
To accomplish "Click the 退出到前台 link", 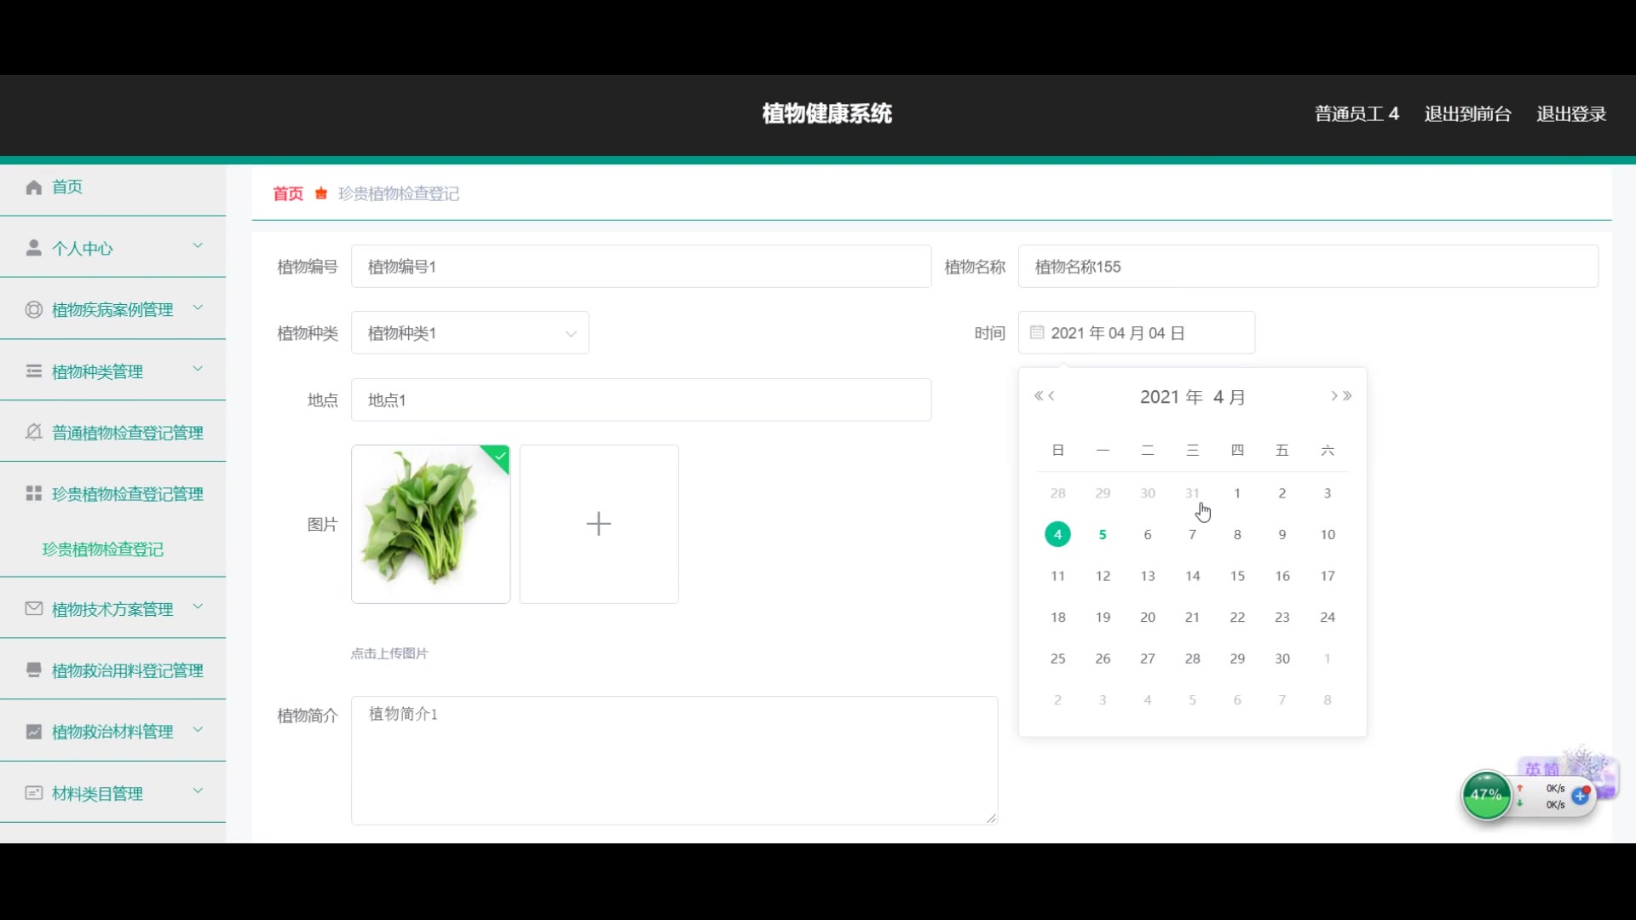I will (1467, 114).
